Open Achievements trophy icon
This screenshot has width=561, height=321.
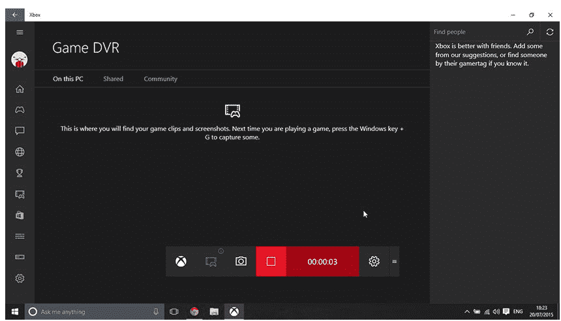point(20,173)
